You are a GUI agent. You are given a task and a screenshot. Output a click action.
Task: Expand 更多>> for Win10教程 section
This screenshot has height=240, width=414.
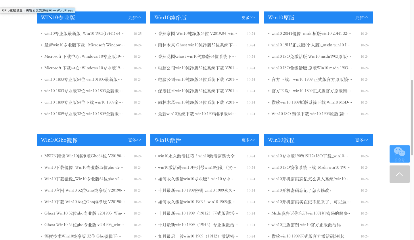pos(362,140)
